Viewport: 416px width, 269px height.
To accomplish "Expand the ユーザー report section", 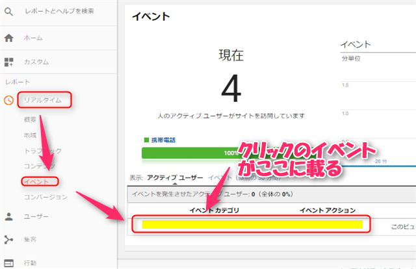I will pyautogui.click(x=36, y=217).
